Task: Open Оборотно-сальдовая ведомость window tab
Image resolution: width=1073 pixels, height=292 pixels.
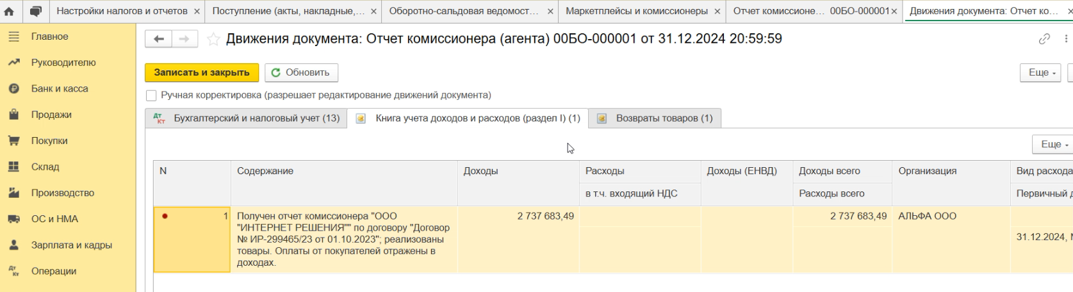Action: (463, 11)
